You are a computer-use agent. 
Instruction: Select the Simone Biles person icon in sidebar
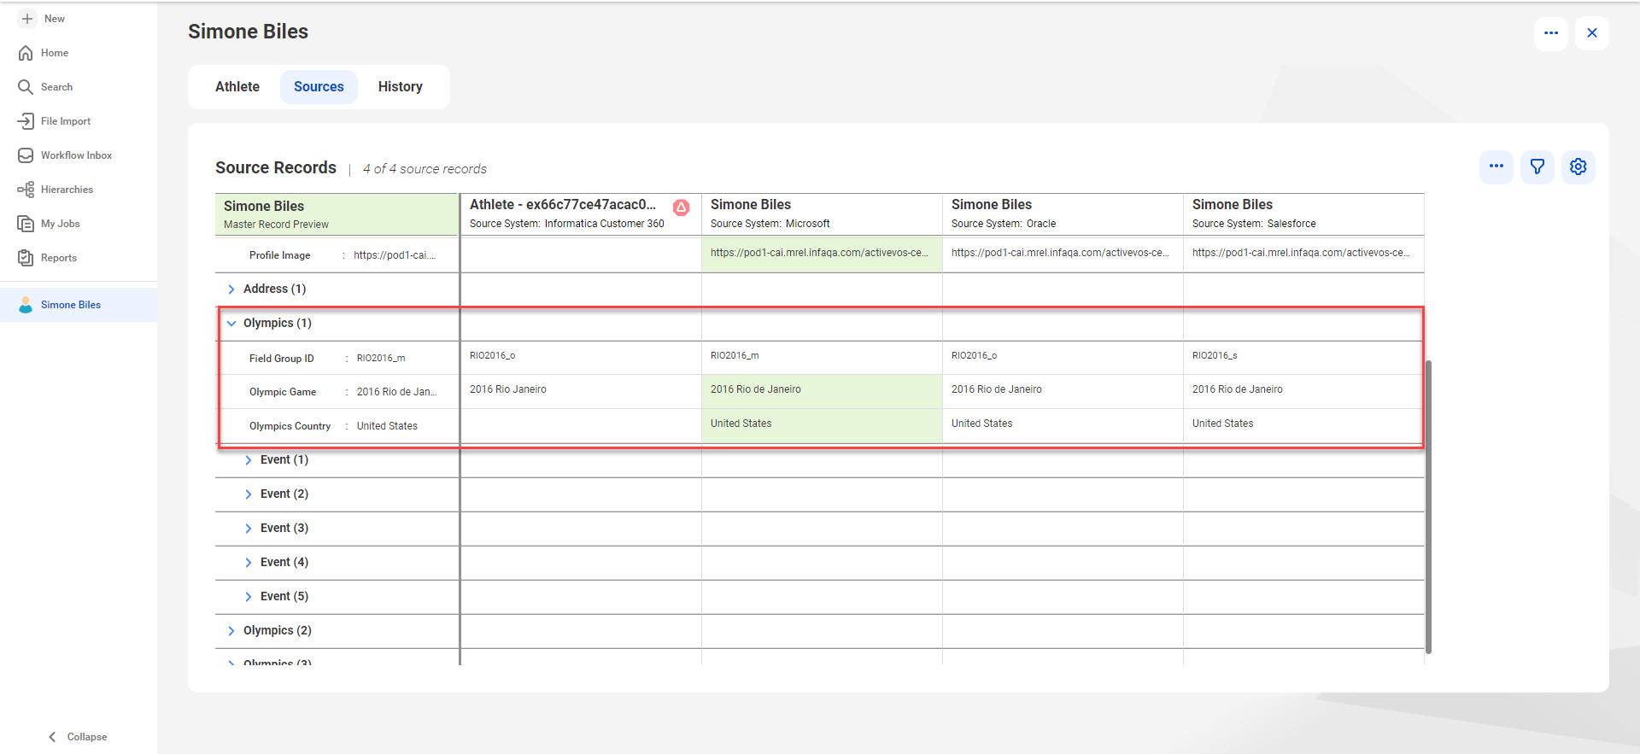click(x=26, y=305)
